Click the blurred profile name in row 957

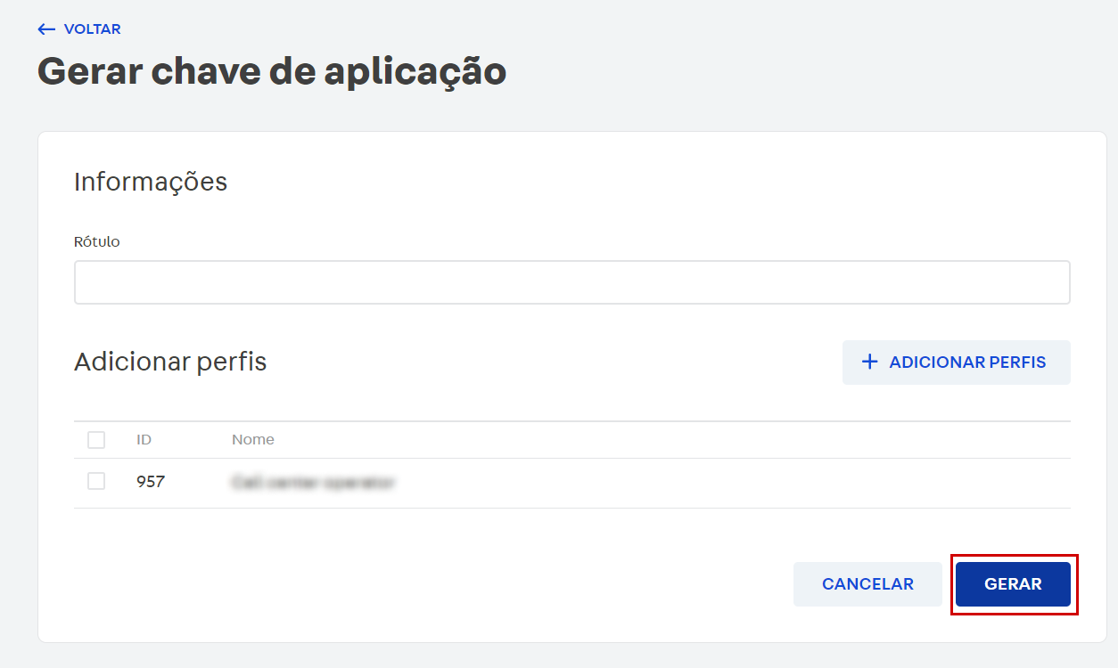313,483
